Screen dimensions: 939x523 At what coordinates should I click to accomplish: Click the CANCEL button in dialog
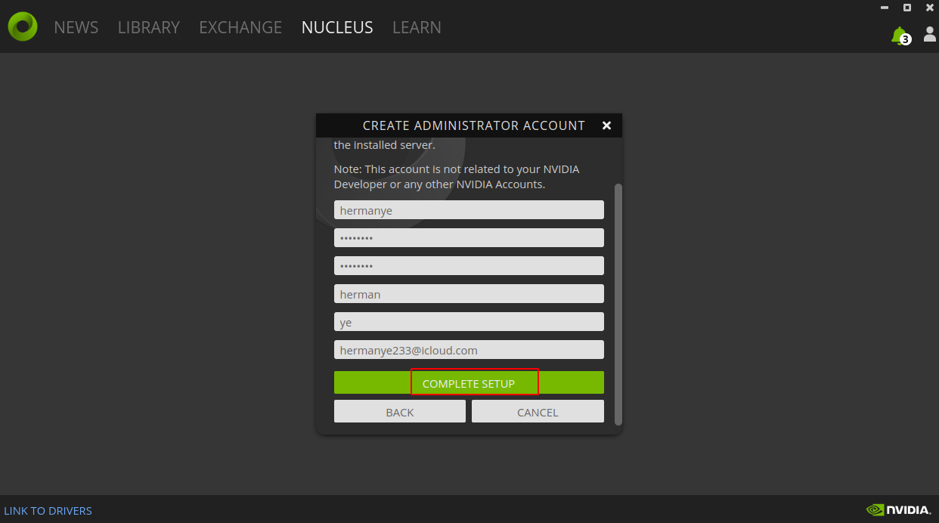point(538,411)
